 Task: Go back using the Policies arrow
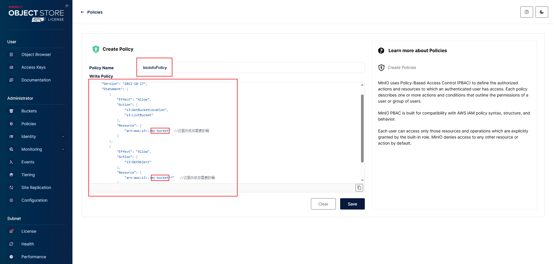tap(82, 12)
